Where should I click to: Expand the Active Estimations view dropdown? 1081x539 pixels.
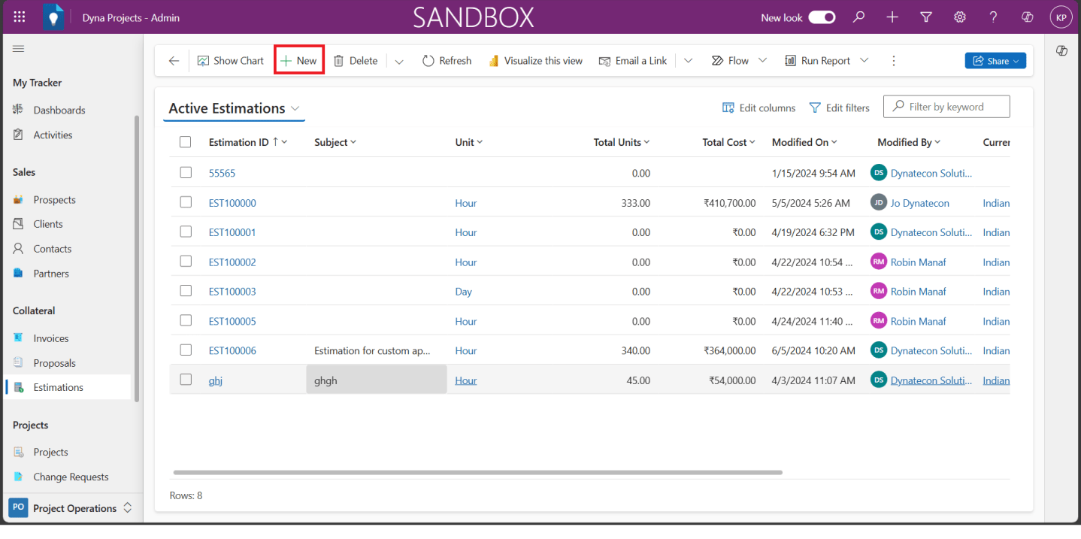tap(295, 109)
